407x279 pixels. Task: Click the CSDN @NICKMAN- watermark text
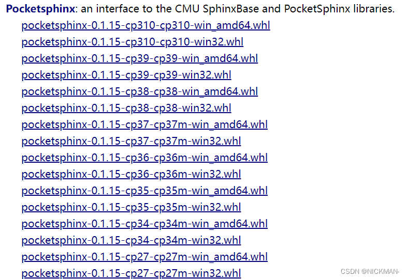[x=370, y=271]
